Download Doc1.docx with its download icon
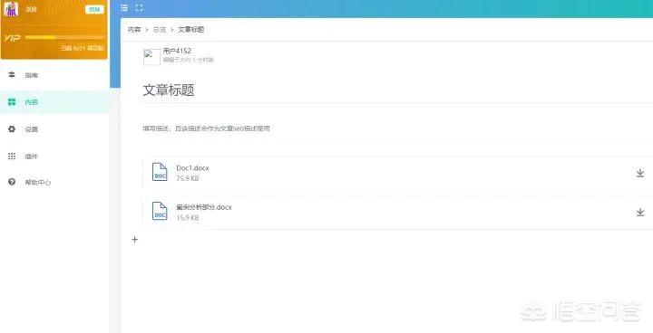 pos(640,173)
